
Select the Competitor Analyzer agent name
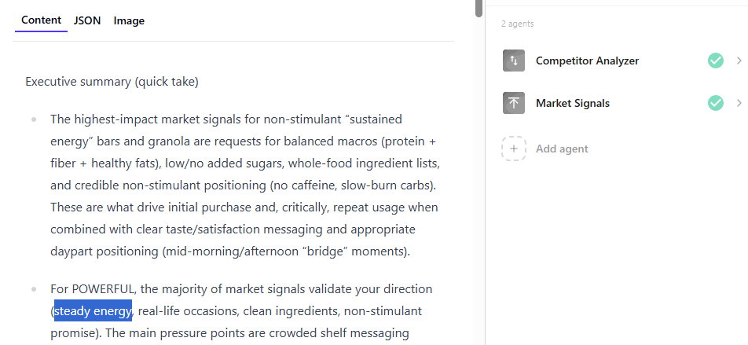pyautogui.click(x=587, y=61)
